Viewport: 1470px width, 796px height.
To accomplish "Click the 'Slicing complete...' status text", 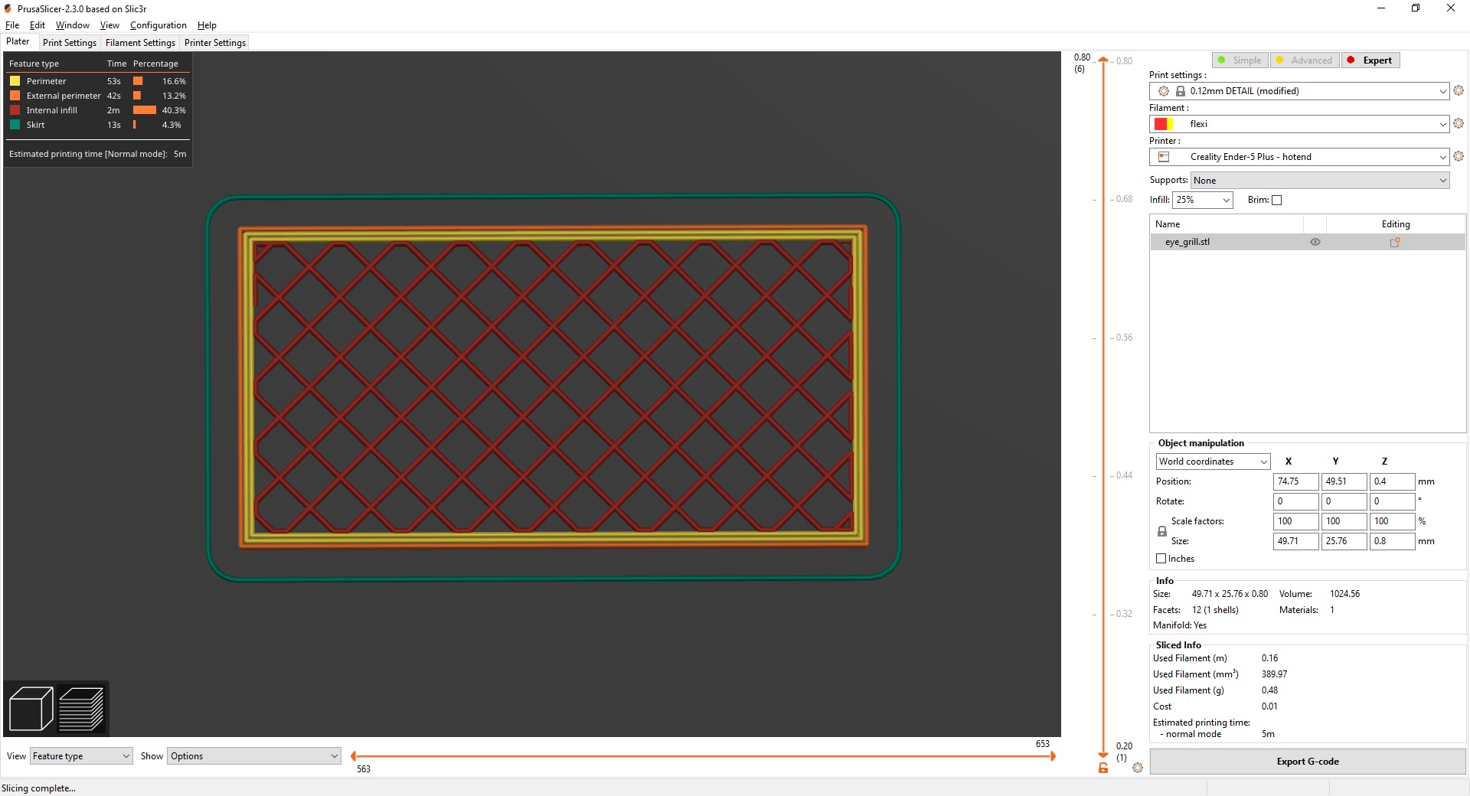I will point(38,788).
